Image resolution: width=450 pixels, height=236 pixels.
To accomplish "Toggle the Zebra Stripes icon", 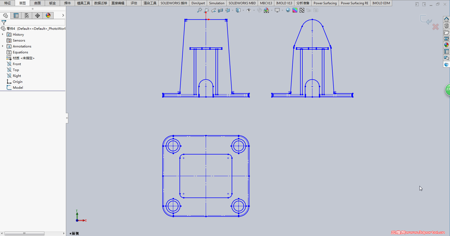I will click(302, 10).
